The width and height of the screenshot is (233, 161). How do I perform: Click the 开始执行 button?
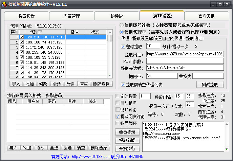click(x=127, y=148)
